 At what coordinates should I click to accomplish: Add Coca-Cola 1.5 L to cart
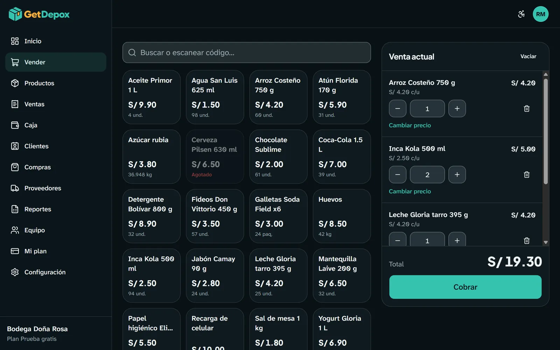[342, 157]
